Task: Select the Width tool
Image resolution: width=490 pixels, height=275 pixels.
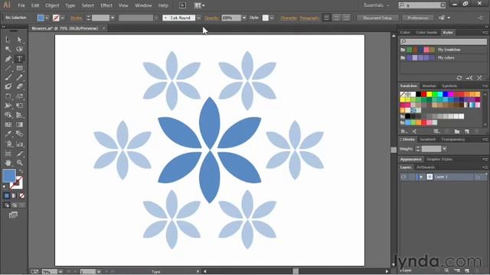Action: (8, 105)
